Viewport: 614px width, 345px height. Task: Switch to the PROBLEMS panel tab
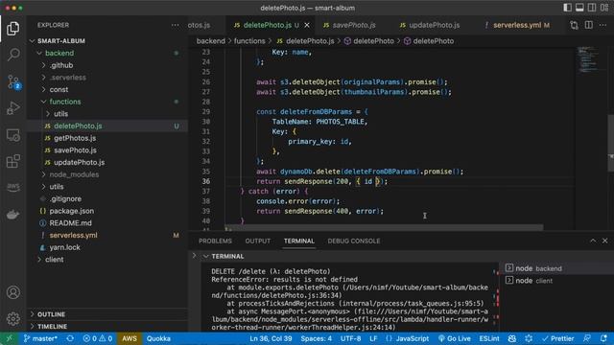[x=215, y=241]
